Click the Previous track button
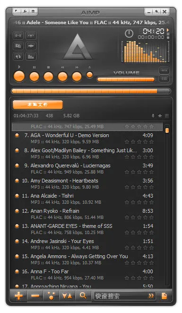The width and height of the screenshot is (182, 313). tap(63, 77)
